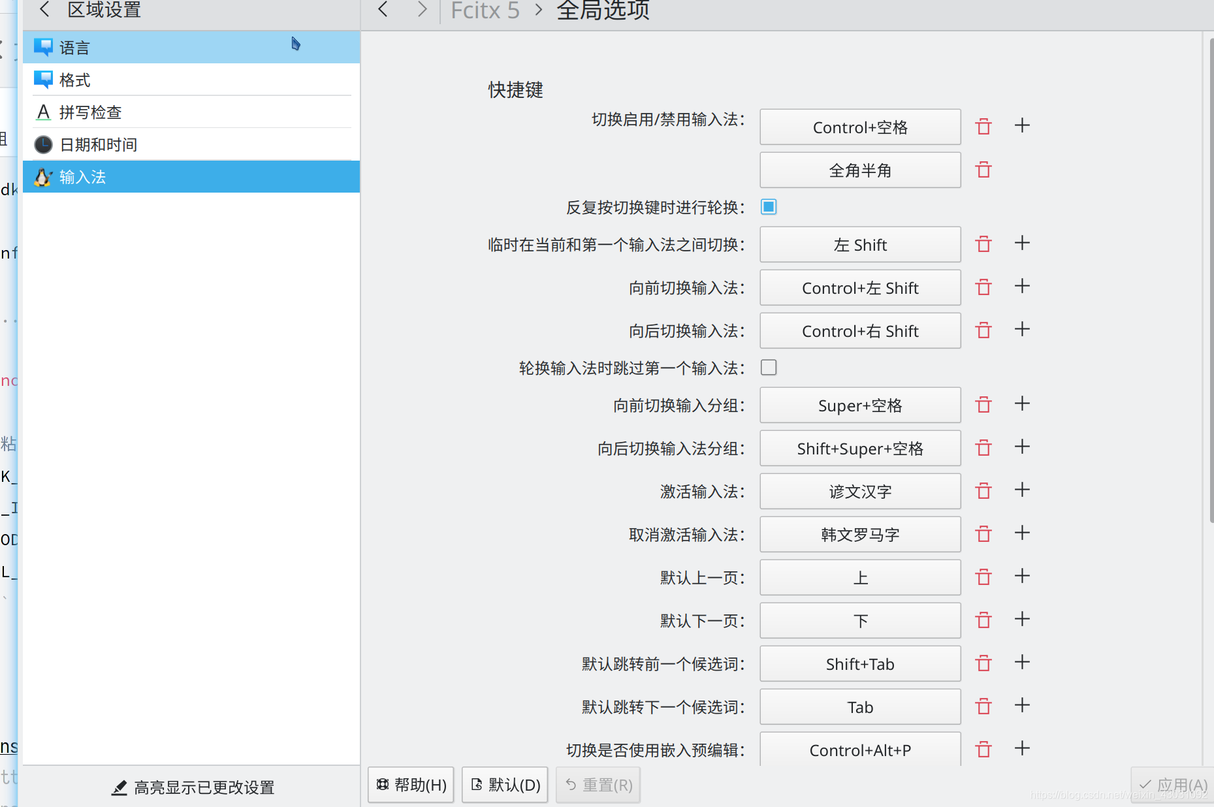Add a key beside 谚文汉字
The image size is (1214, 807).
(x=1022, y=490)
